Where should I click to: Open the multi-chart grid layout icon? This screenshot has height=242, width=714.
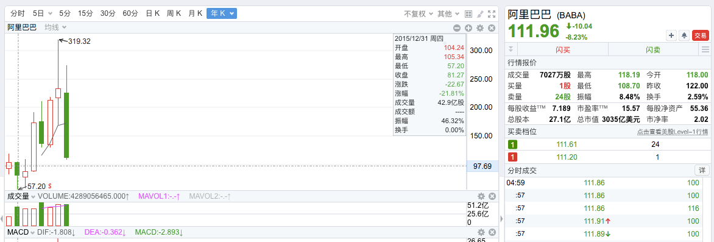(468, 13)
